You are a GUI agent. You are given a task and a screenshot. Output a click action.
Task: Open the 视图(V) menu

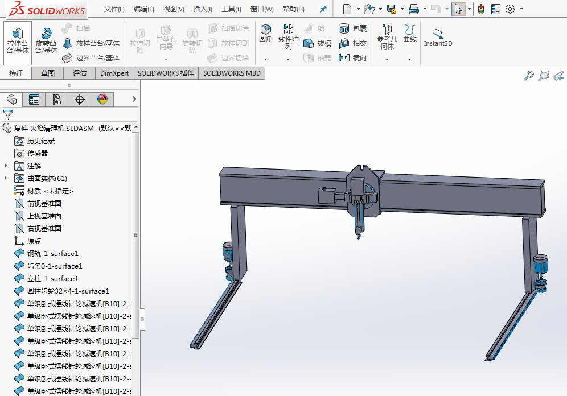coord(174,10)
